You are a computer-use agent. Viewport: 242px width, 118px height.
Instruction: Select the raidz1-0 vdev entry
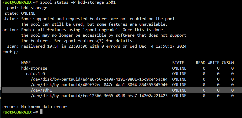click(x=35, y=74)
